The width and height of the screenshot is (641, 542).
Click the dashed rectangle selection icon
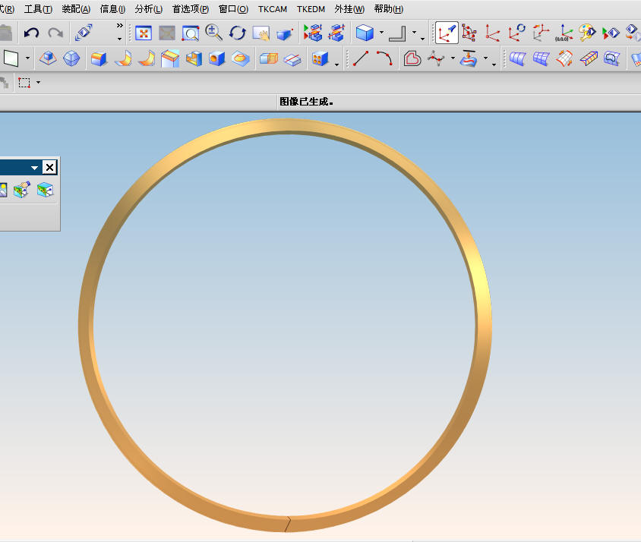click(24, 83)
